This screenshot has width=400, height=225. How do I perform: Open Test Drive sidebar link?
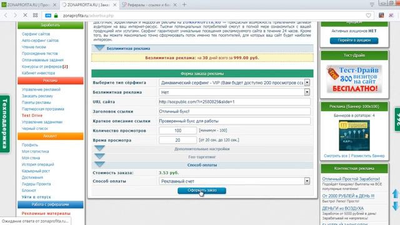pyautogui.click(x=32, y=116)
